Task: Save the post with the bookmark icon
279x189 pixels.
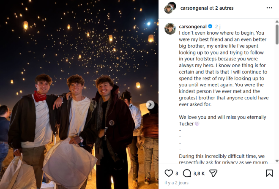Action: (269, 173)
